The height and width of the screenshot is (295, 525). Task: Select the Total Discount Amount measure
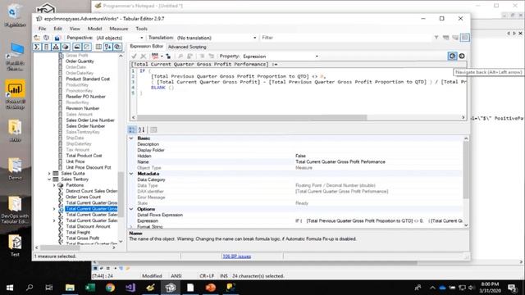tap(88, 226)
